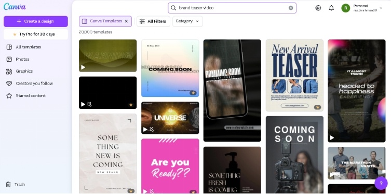Open the yellow WARNING video template
391x194 pixels.
pos(107,56)
